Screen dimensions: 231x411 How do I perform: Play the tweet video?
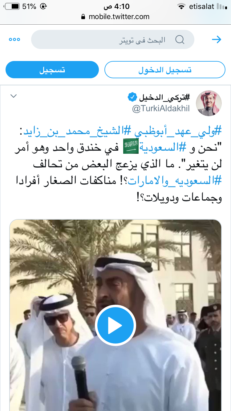coord(115,325)
